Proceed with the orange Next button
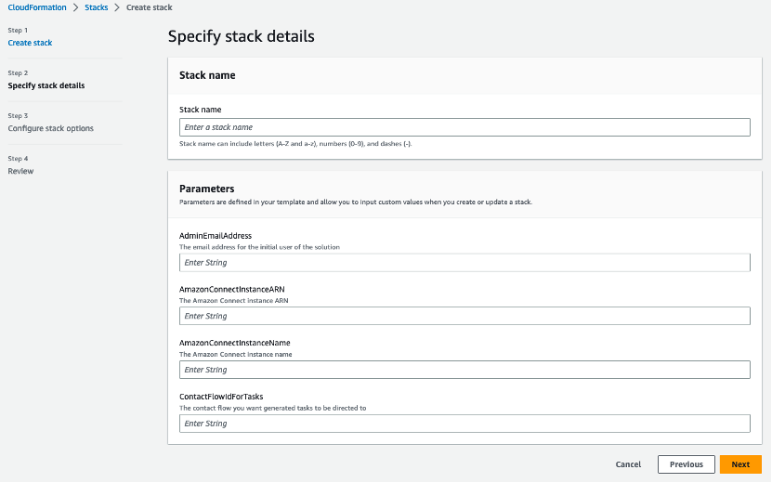Screen dimensions: 772x483 pyautogui.click(x=740, y=464)
